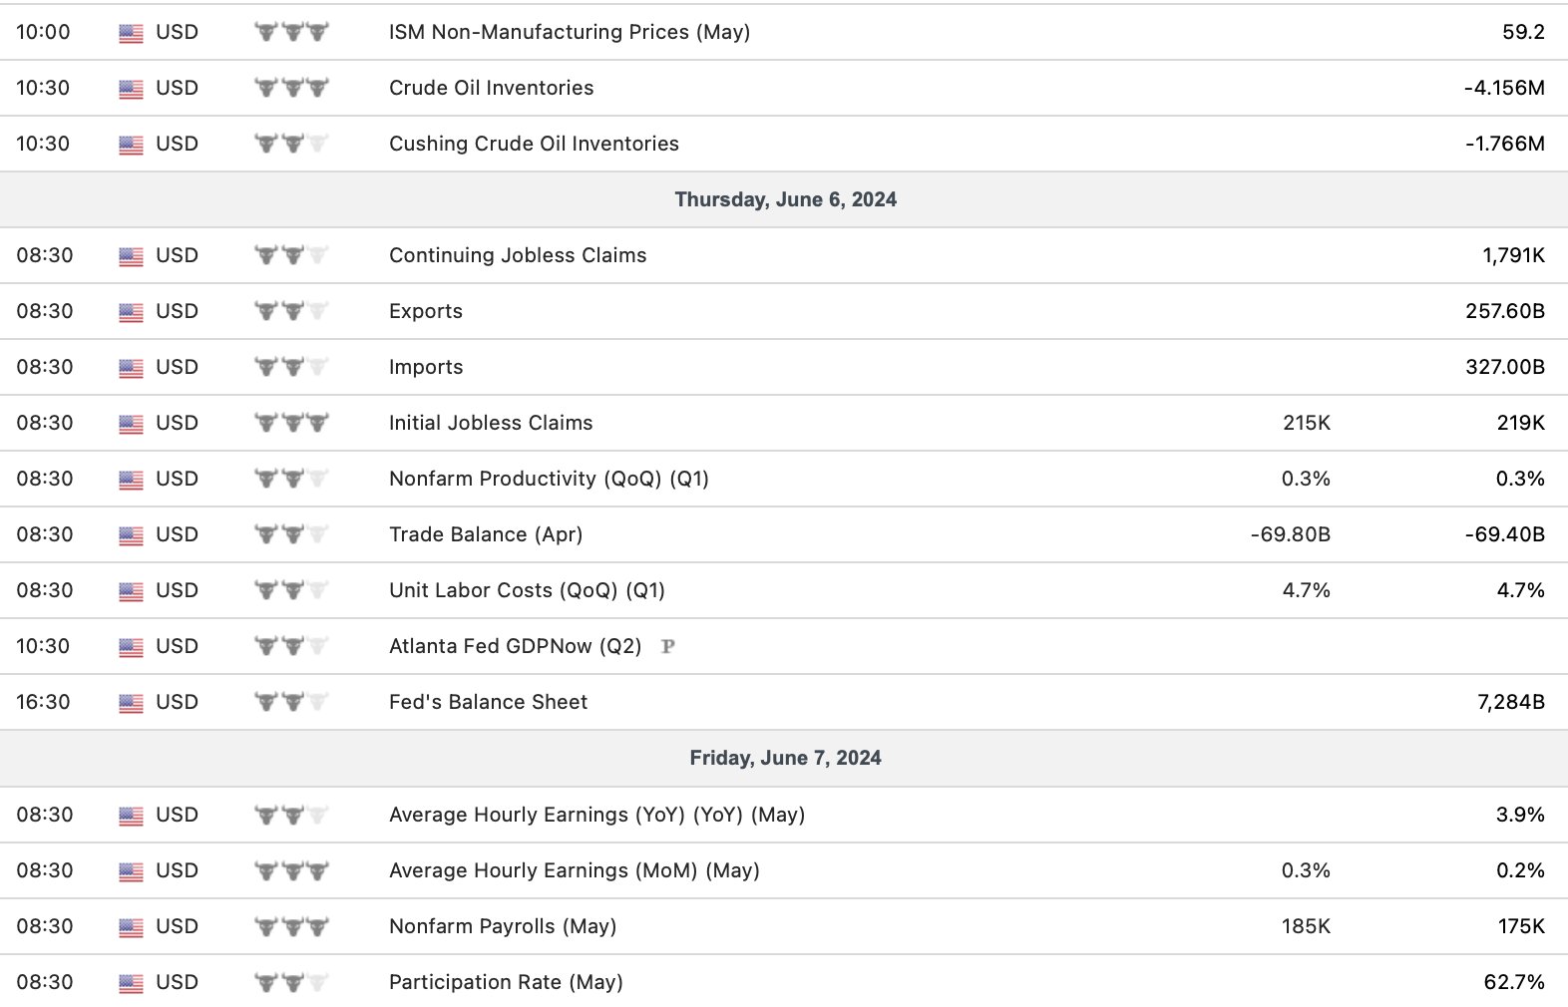Click the US flag on Trade Balance (Apr) row
Screen dimensions: 1568x1007
pos(131,535)
